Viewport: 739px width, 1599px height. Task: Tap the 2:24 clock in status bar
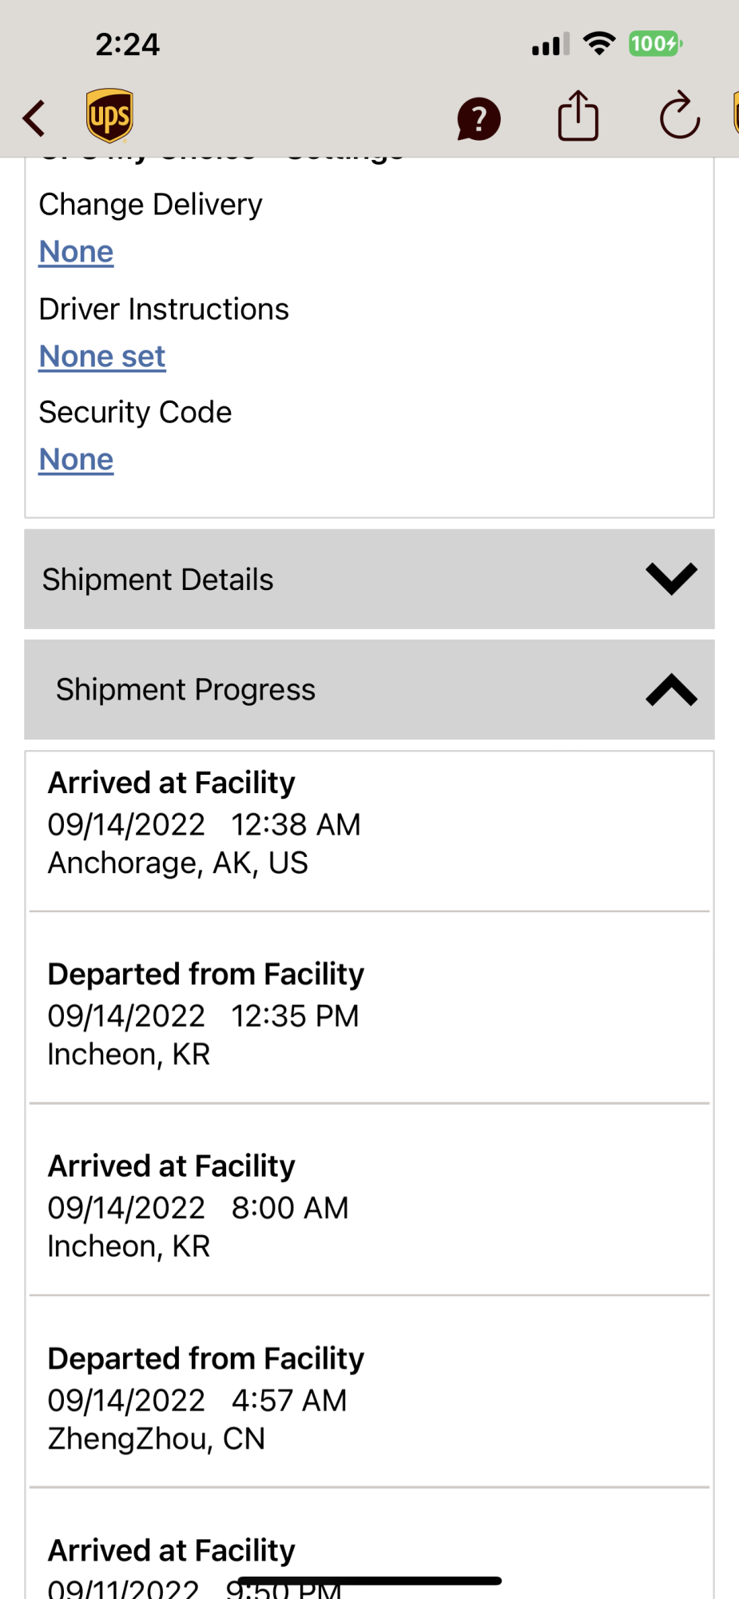(x=128, y=44)
